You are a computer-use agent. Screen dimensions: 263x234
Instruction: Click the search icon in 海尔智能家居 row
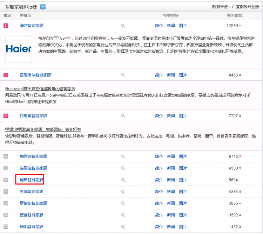coord(123,26)
